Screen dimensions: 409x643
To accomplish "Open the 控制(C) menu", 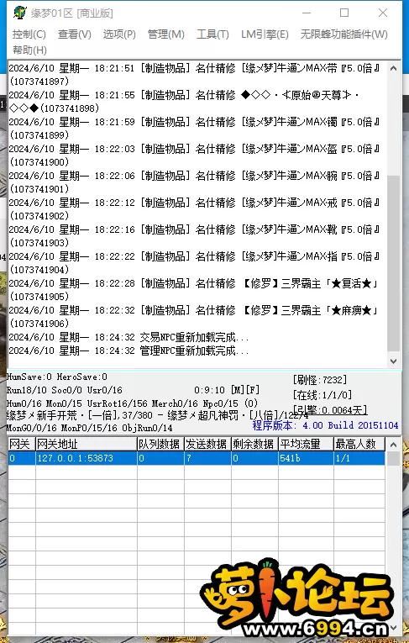I will pyautogui.click(x=29, y=34).
